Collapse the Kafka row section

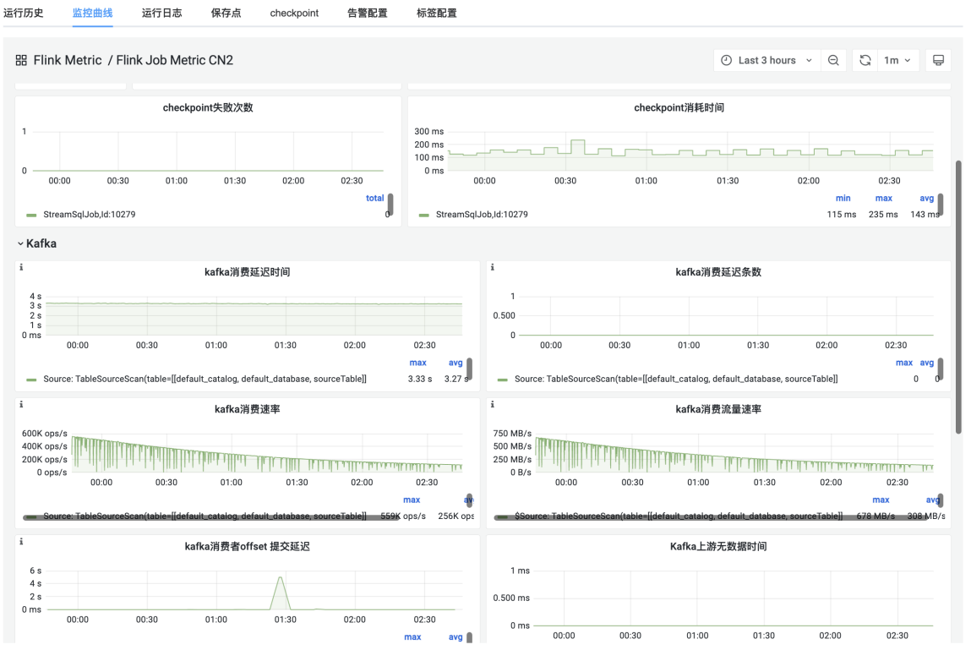(x=37, y=243)
